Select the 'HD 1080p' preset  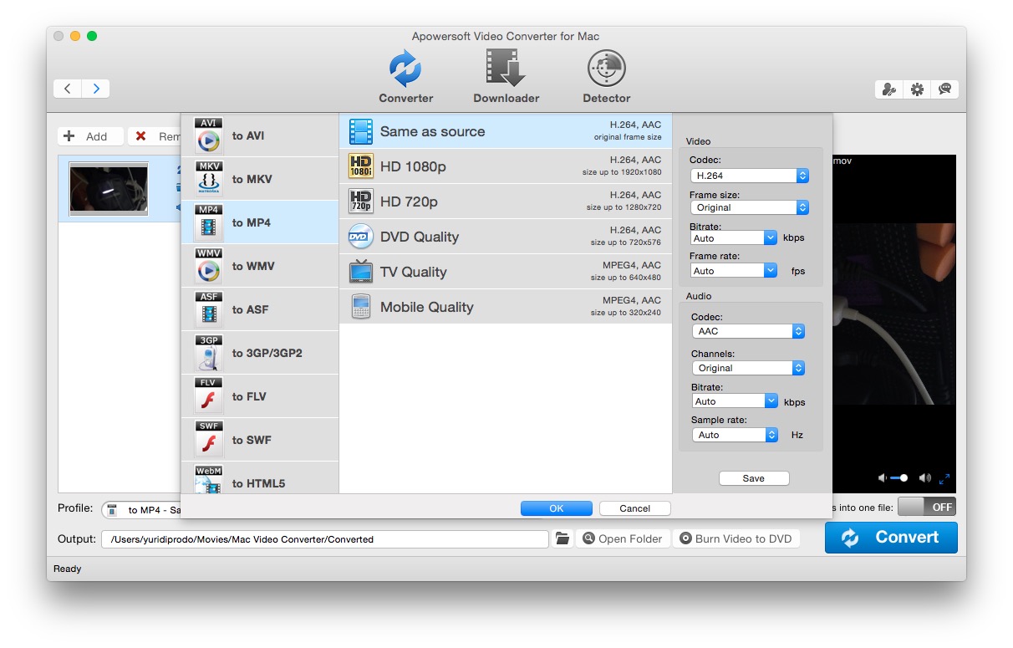tap(506, 166)
